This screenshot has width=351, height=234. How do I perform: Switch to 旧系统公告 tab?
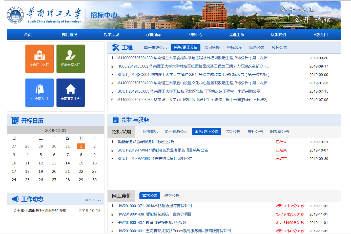click(x=279, y=132)
